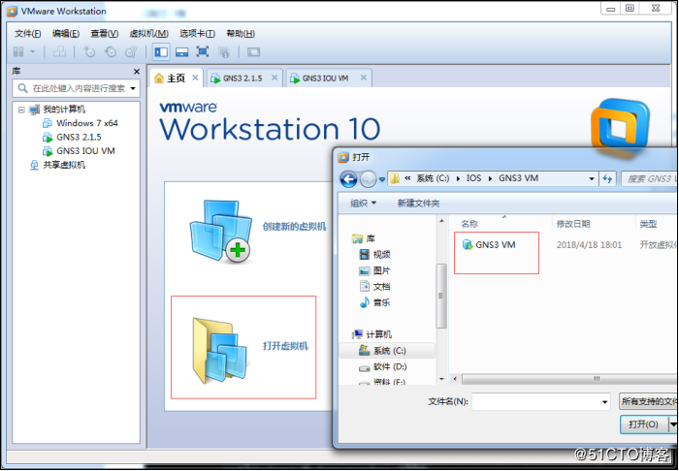Select 音乐 in the navigation pane
Viewport: 679px width, 471px height.
click(375, 302)
